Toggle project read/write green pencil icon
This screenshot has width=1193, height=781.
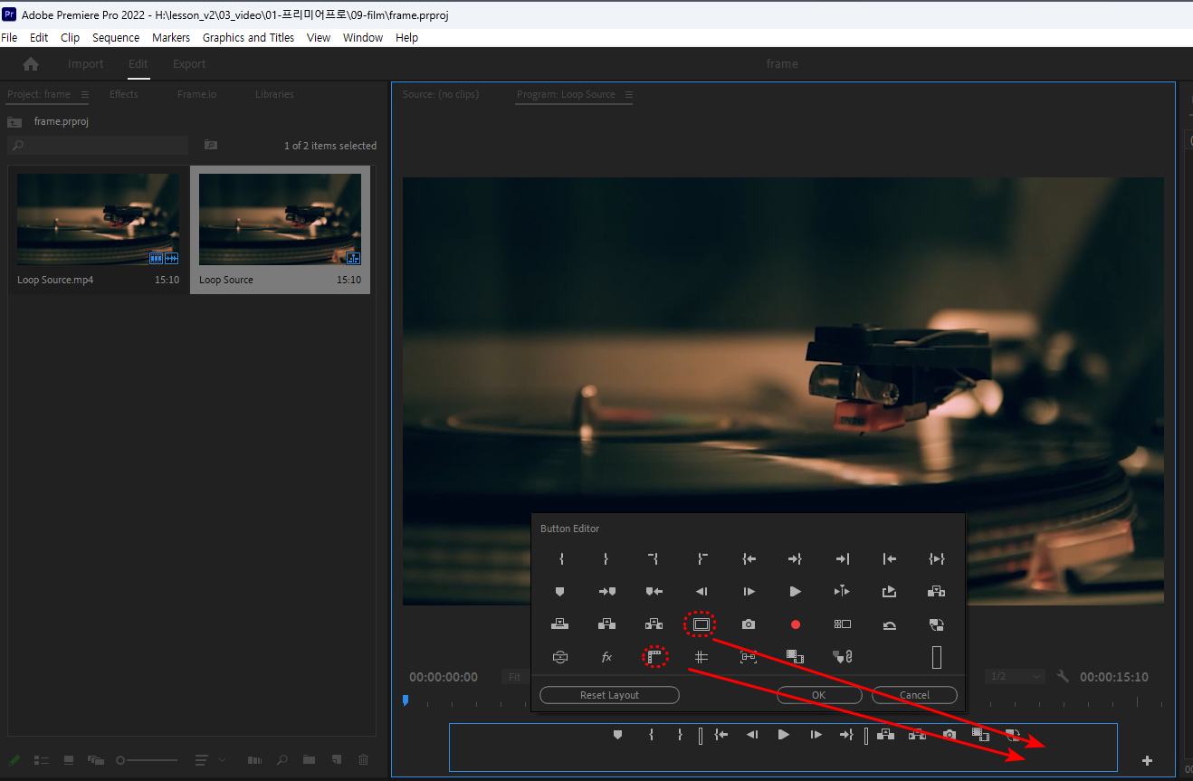14,760
